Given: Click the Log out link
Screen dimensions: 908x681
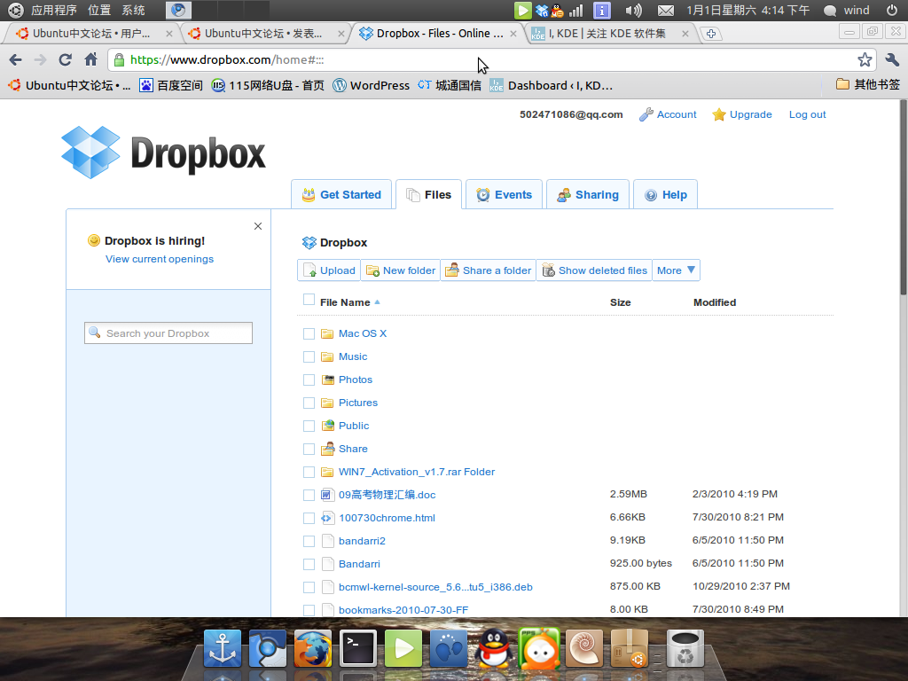Looking at the screenshot, I should 807,114.
